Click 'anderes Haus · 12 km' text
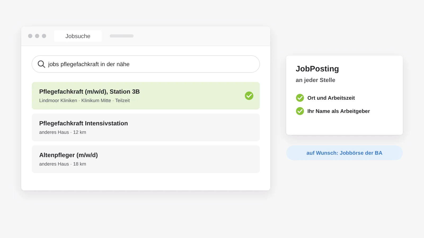Image resolution: width=424 pixels, height=238 pixels. pyautogui.click(x=63, y=132)
